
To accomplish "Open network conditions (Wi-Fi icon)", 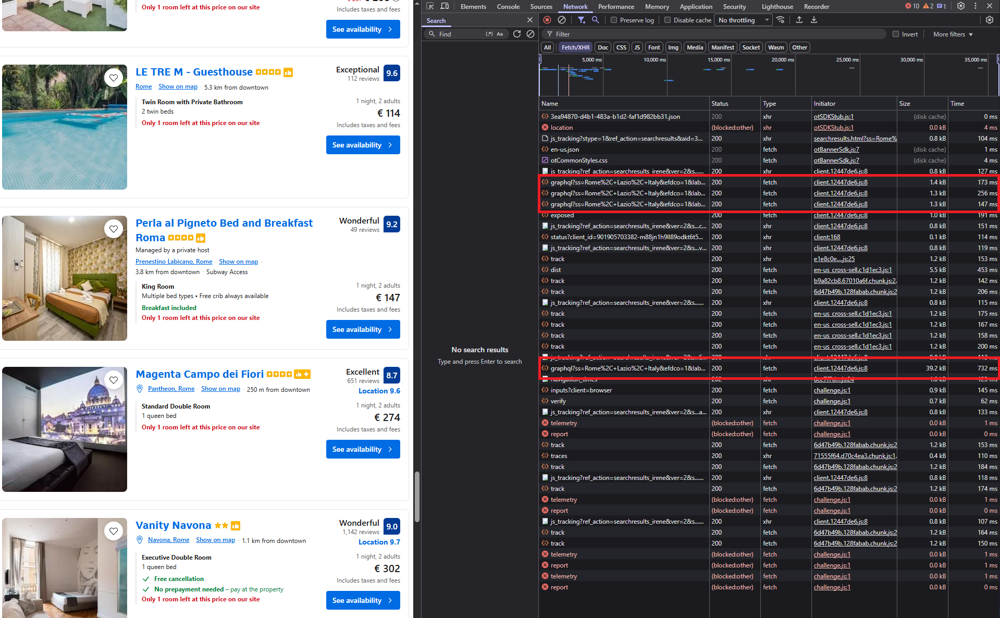I will pyautogui.click(x=781, y=20).
